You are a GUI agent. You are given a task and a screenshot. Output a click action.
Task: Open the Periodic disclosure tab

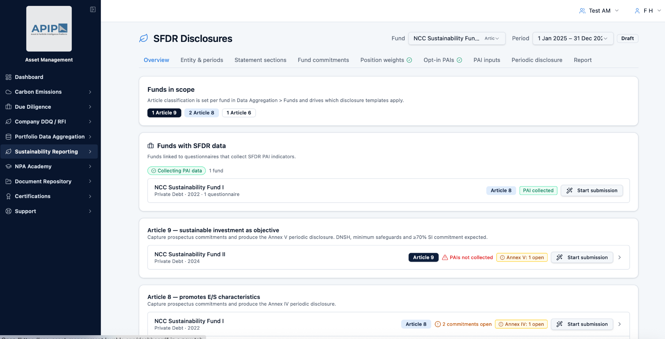[537, 60]
